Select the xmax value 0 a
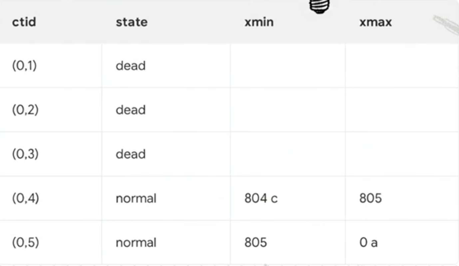The width and height of the screenshot is (459, 266). tap(368, 243)
